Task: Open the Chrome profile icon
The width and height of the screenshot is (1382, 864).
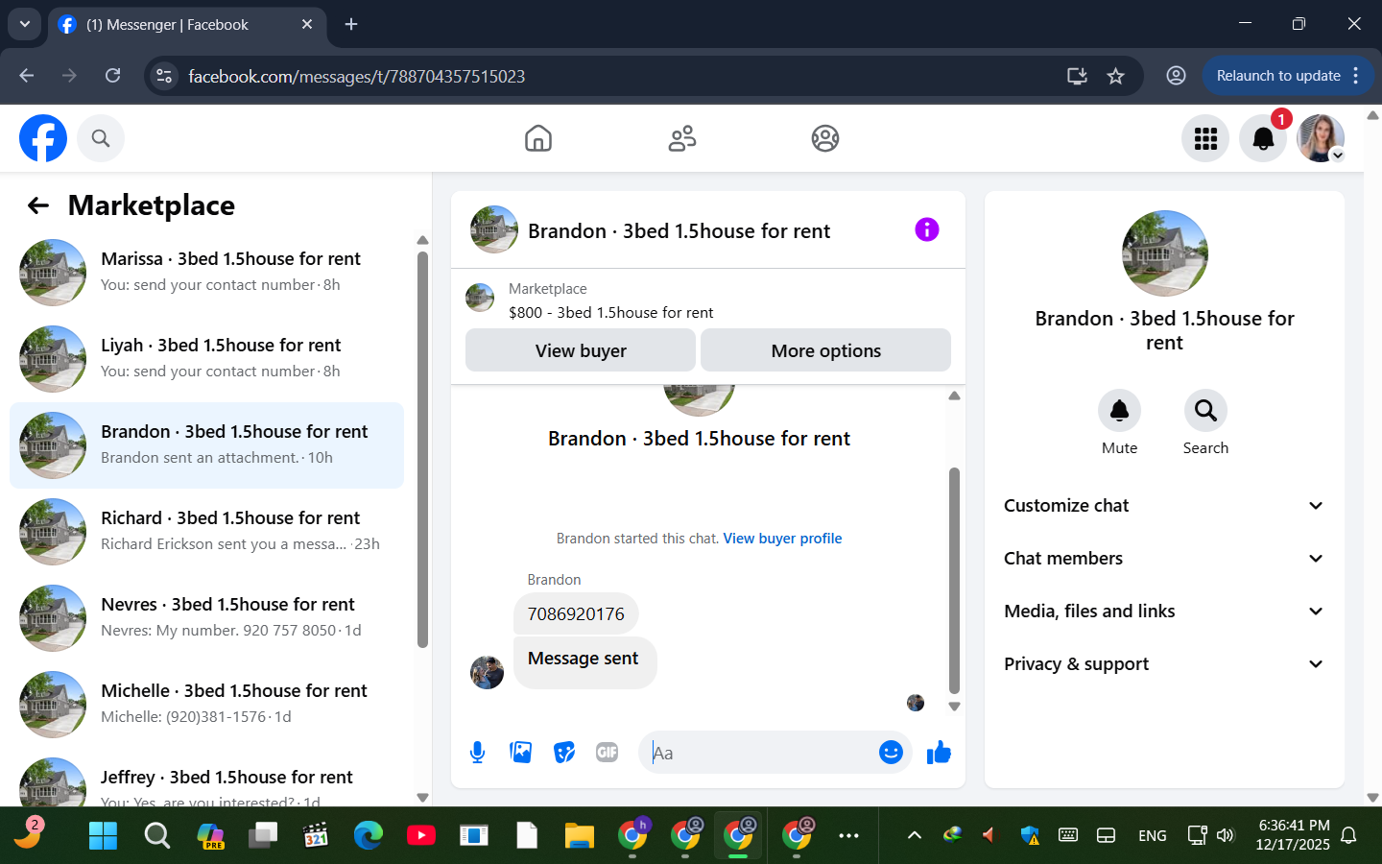Action: [1176, 76]
